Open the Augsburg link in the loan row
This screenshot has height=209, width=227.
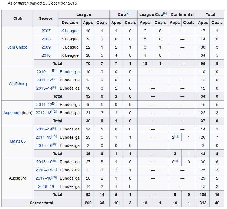click(x=12, y=113)
